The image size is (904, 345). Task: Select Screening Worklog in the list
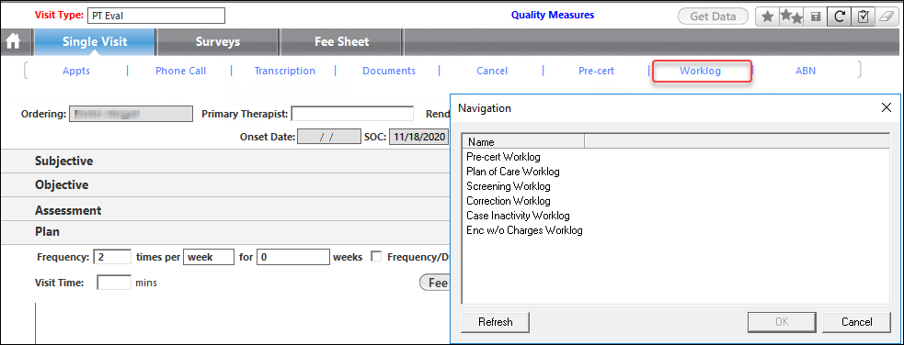tap(508, 186)
